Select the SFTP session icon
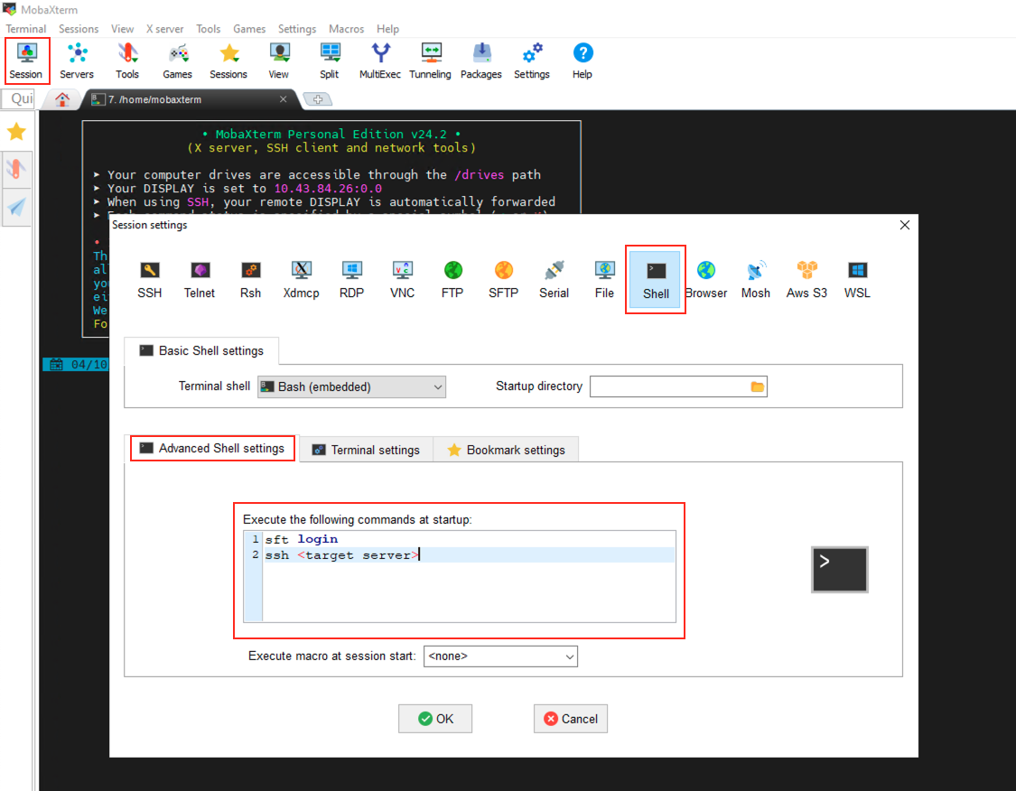The width and height of the screenshot is (1016, 791). coord(503,278)
